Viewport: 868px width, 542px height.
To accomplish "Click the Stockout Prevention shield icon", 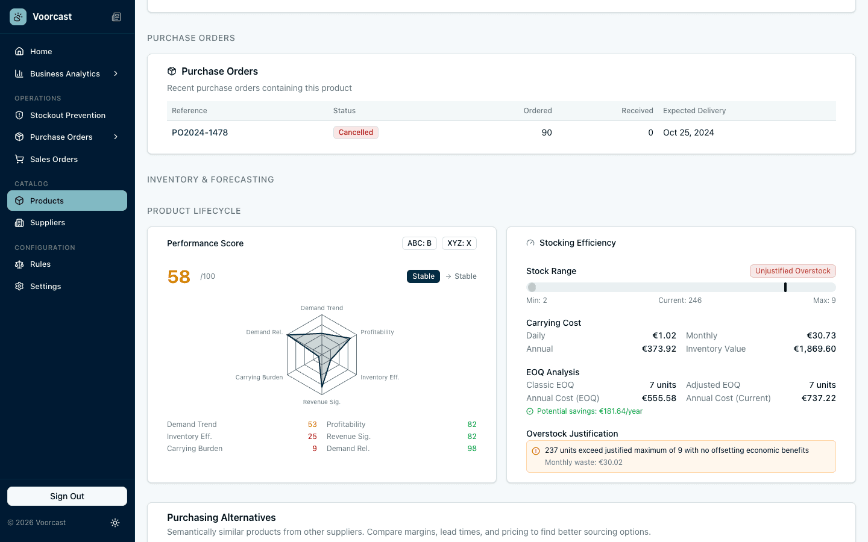I will tap(19, 115).
